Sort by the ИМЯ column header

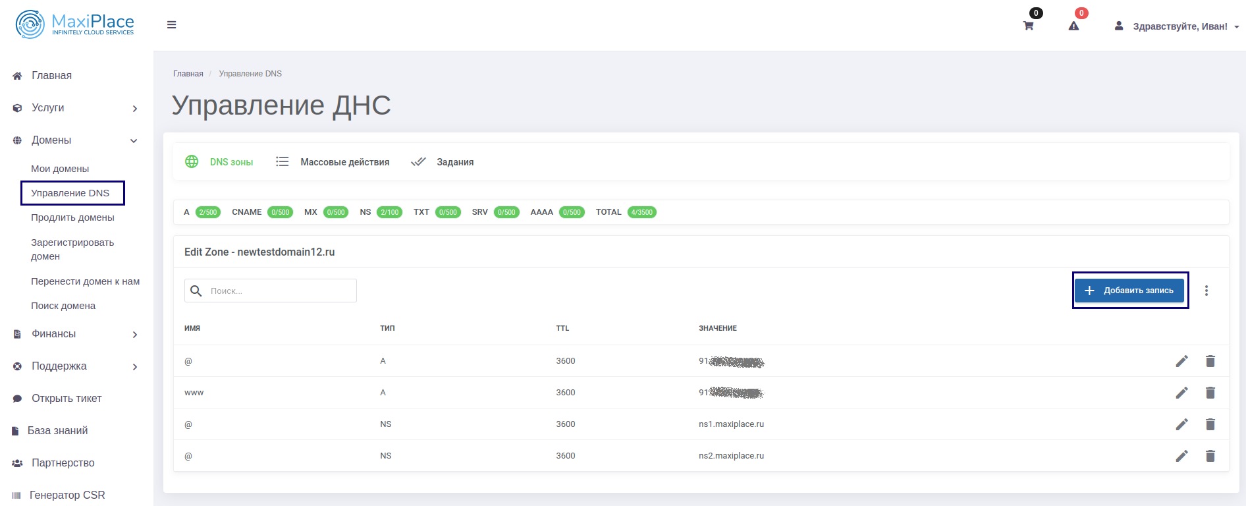pyautogui.click(x=192, y=328)
